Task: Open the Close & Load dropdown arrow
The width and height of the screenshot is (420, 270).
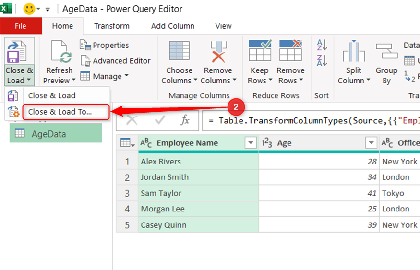Action: coord(28,80)
